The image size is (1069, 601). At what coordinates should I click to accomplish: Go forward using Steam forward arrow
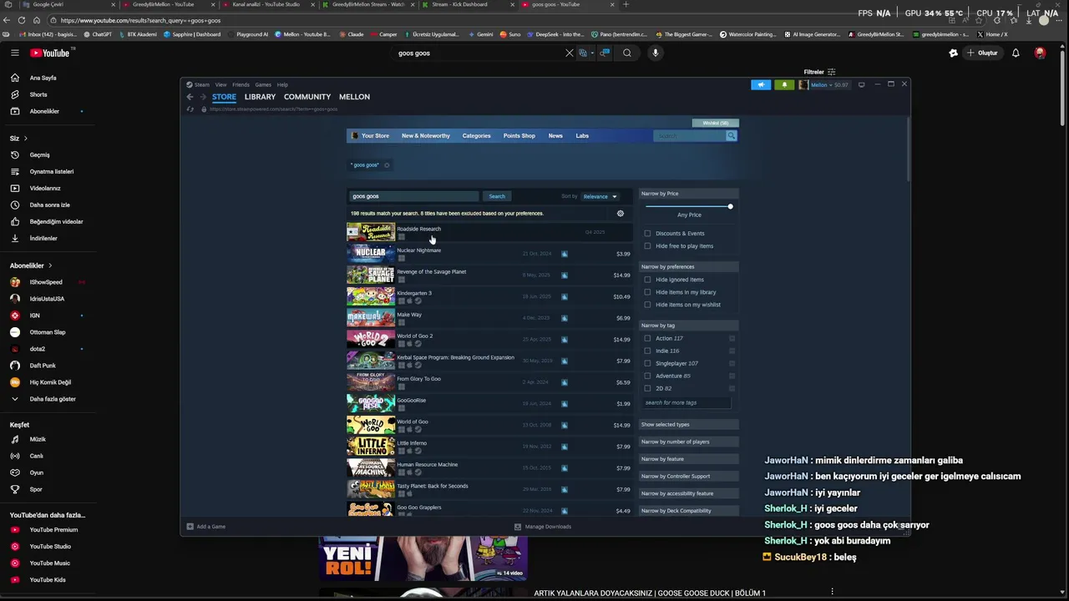pyautogui.click(x=202, y=97)
